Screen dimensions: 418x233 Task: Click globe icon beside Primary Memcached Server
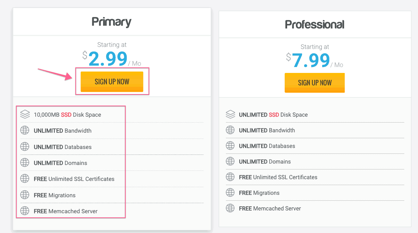25,211
